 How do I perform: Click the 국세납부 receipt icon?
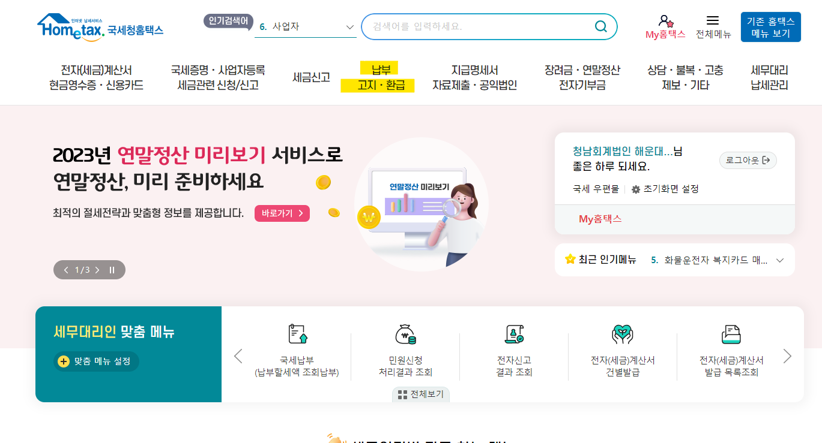coord(298,334)
